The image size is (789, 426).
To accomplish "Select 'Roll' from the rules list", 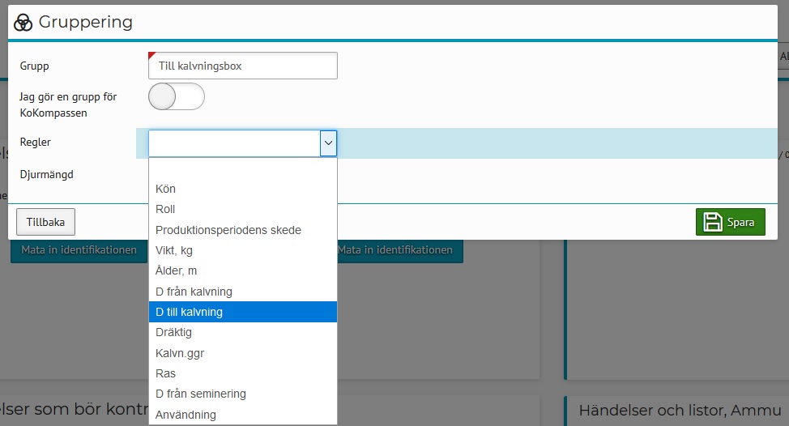I will [165, 209].
